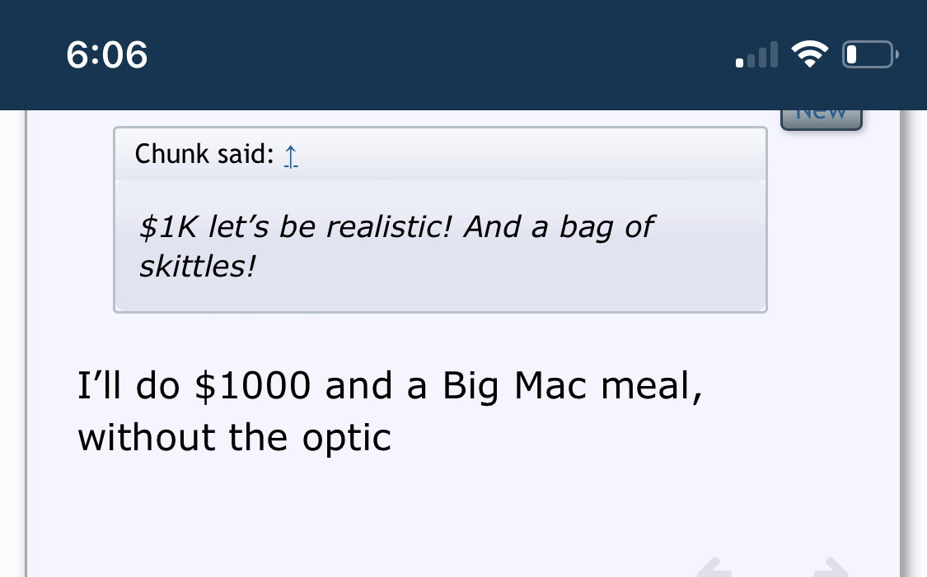Screen dimensions: 927x577
Task: Tap the faint left arrow at post bottom
Action: [714, 567]
